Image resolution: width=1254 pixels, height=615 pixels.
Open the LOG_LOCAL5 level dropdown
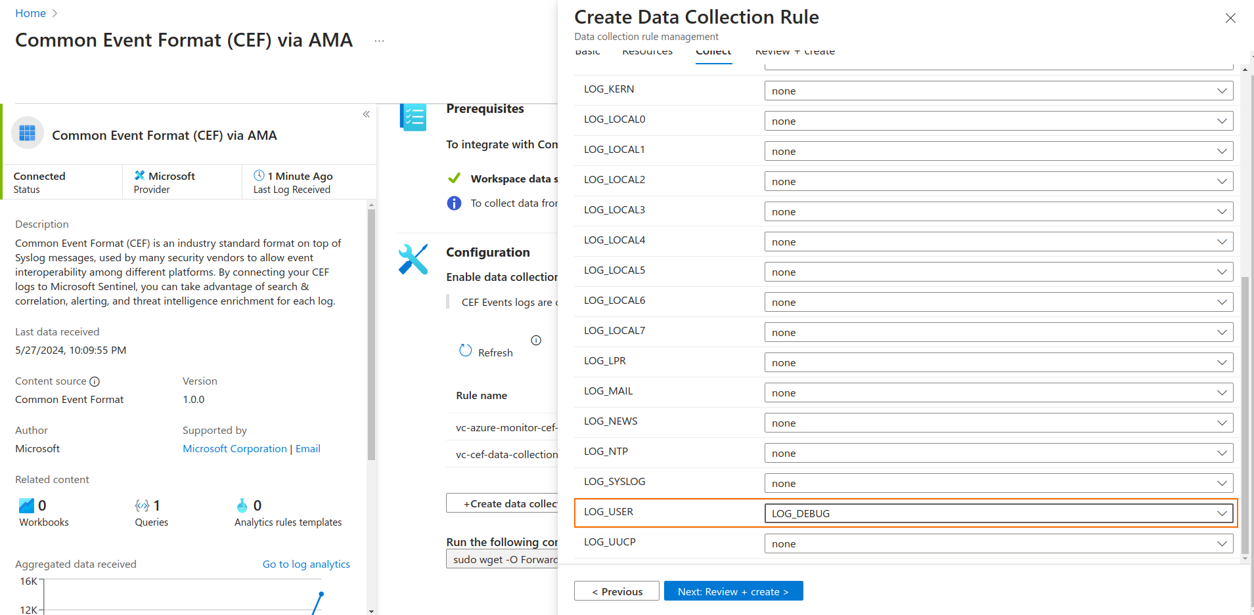998,272
